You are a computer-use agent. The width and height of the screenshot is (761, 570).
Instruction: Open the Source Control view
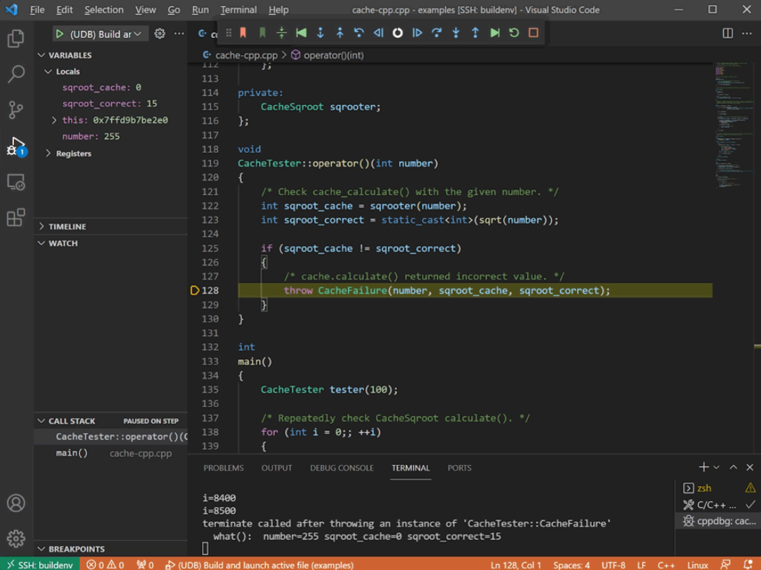(16, 110)
